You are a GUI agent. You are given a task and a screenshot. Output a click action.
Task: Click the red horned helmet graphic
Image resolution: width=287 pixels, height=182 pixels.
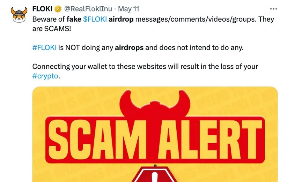155,104
